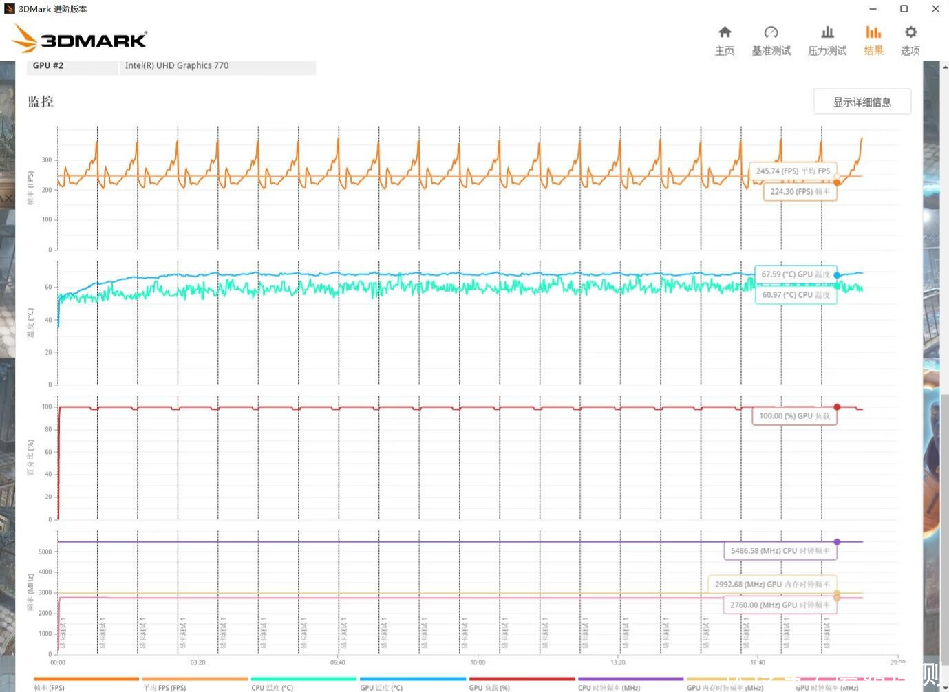Viewport: 949px width, 692px height.
Task: Toggle the 帧率 (FPS) legend series
Action: 86,684
